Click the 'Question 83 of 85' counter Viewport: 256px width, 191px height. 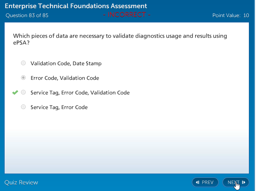click(27, 15)
